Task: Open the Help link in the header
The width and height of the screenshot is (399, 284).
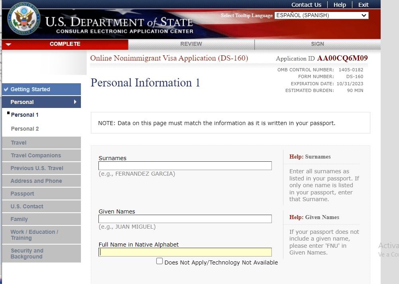Action: pos(340,5)
